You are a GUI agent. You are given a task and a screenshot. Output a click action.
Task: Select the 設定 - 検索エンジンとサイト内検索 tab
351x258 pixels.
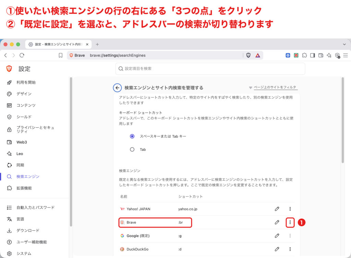click(58, 44)
